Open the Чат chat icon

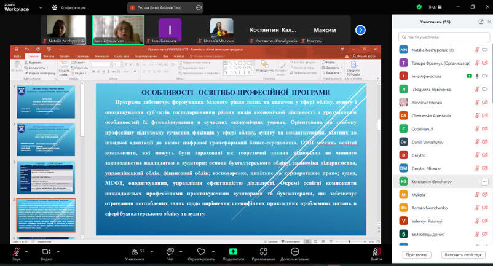(x=170, y=251)
